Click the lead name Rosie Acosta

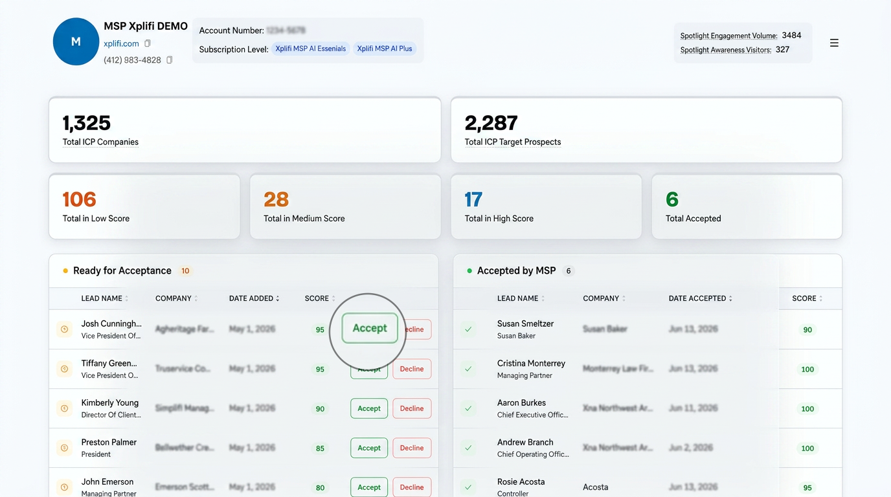click(x=521, y=481)
